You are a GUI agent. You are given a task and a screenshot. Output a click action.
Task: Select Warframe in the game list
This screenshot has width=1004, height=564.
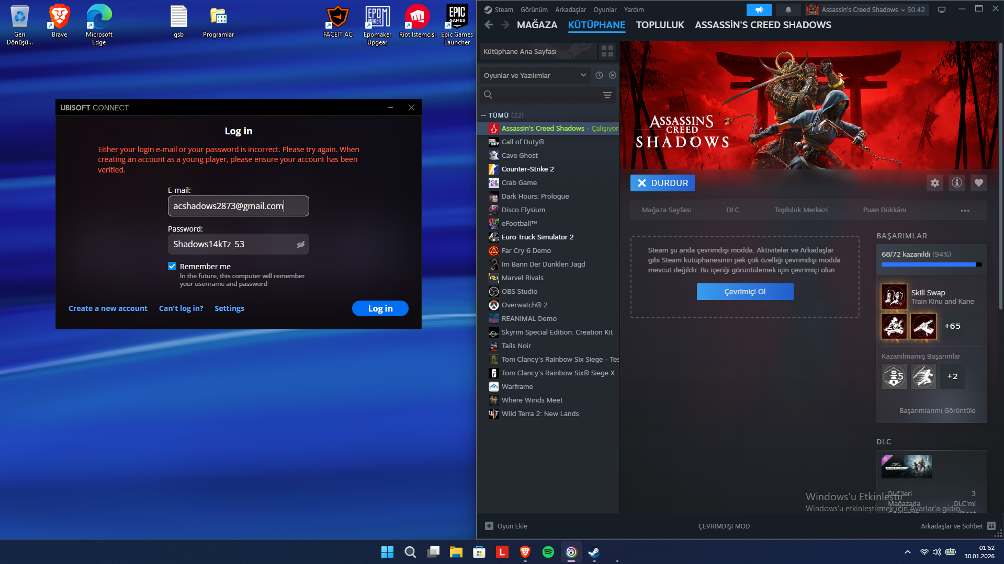(x=548, y=386)
